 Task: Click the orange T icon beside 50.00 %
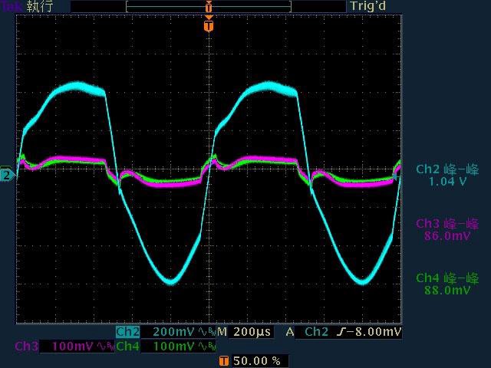[223, 360]
